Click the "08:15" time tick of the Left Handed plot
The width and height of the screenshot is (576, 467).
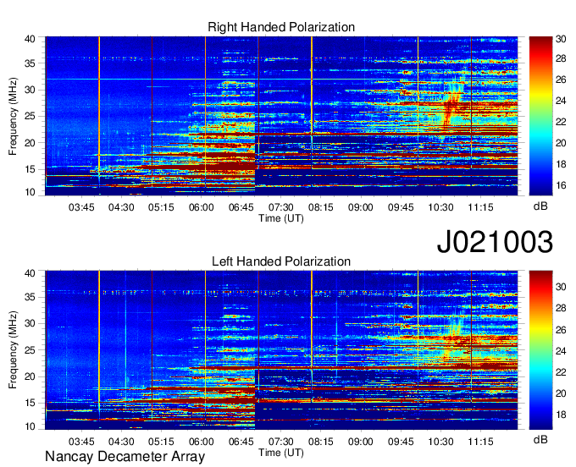coord(321,442)
